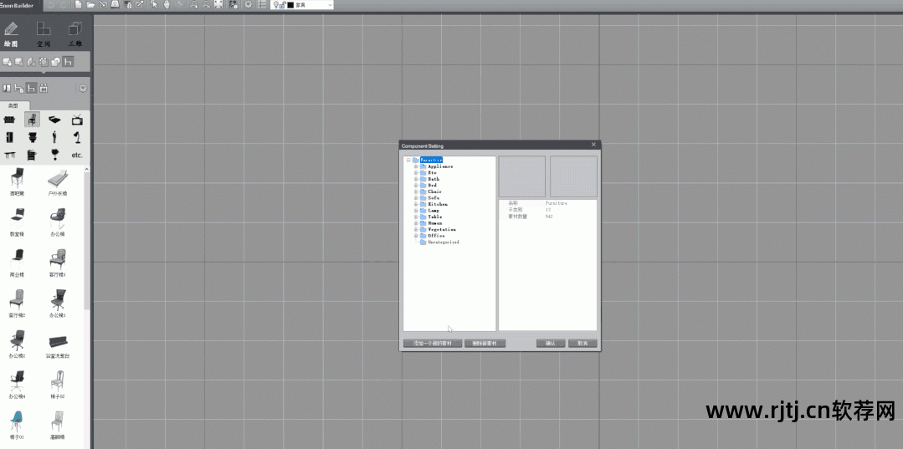903x449 pixels.
Task: Select the chair category icon
Action: [33, 120]
